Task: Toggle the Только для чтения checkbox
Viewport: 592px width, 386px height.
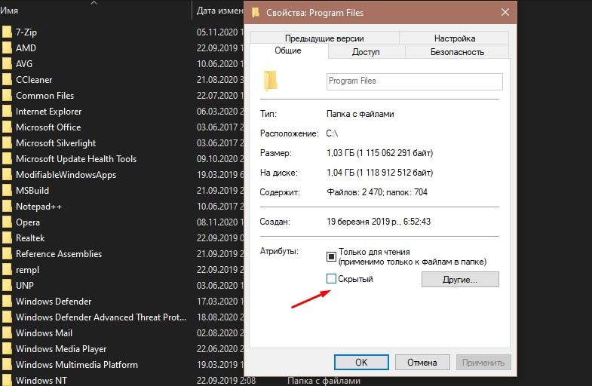Action: [x=330, y=256]
